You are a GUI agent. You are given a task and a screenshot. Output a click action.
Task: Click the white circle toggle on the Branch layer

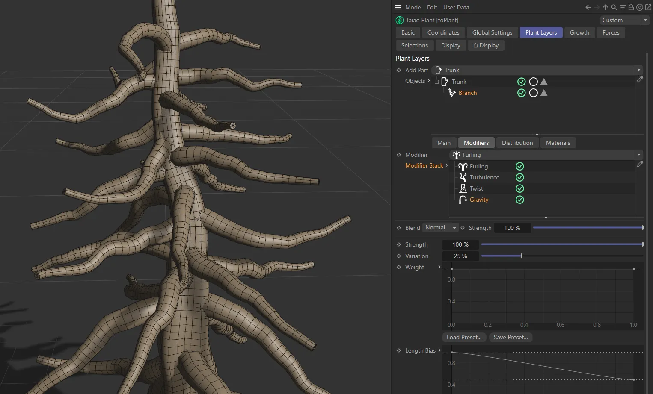click(534, 93)
